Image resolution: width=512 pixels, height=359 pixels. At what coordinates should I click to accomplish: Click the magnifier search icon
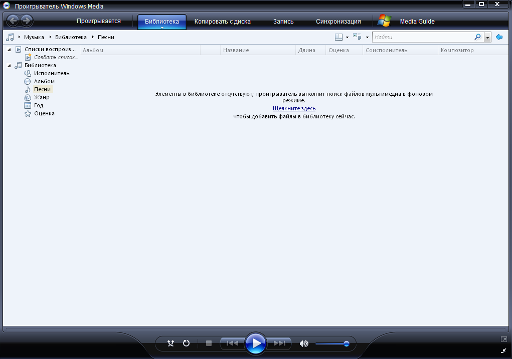(478, 37)
